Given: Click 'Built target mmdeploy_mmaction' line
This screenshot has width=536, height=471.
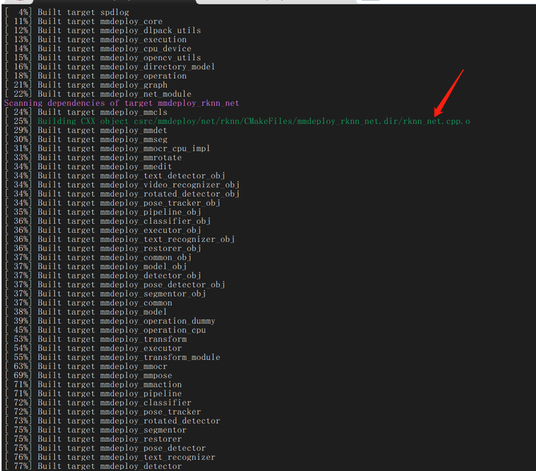Looking at the screenshot, I should [93, 384].
